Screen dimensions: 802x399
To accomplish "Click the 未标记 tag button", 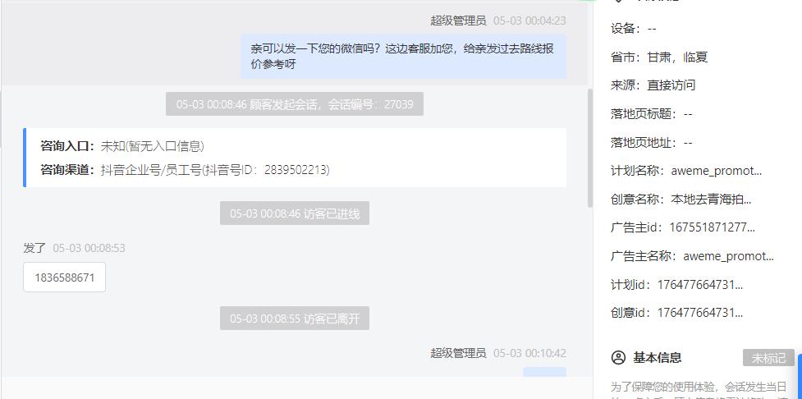I will (x=768, y=358).
